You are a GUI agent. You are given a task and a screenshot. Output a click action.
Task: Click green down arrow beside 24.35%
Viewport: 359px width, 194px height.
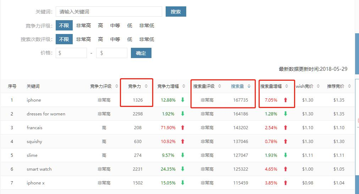click(183, 169)
